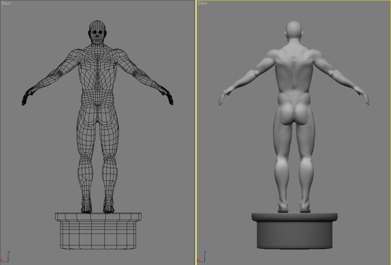Click the axis gizmo in right viewport
This screenshot has height=265, width=391.
pyautogui.click(x=202, y=257)
